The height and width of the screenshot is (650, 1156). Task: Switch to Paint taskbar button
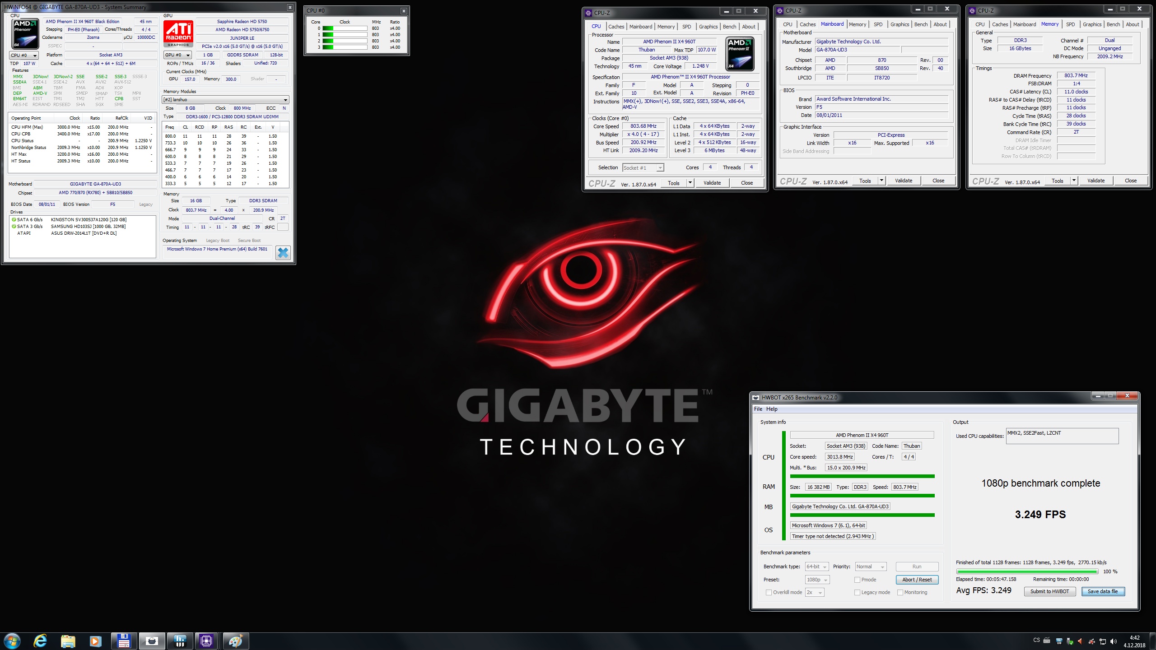pyautogui.click(x=235, y=641)
